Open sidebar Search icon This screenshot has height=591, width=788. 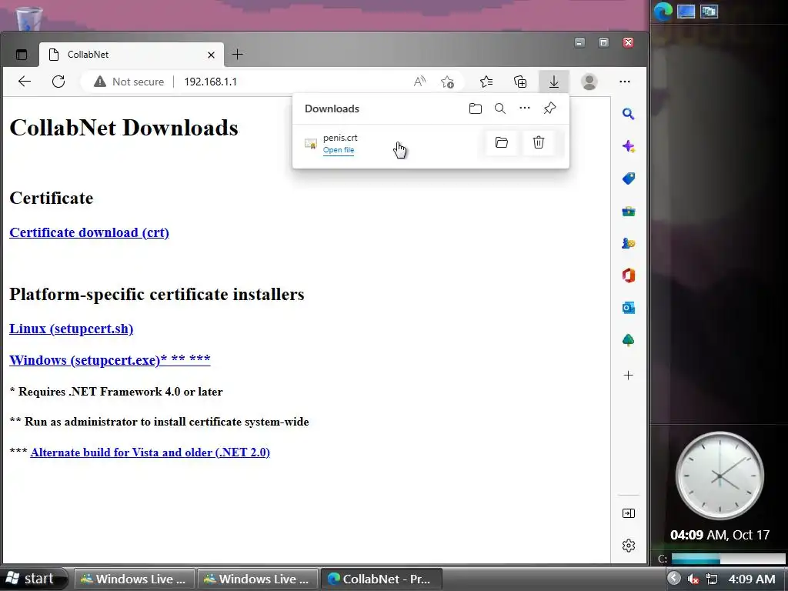628,114
